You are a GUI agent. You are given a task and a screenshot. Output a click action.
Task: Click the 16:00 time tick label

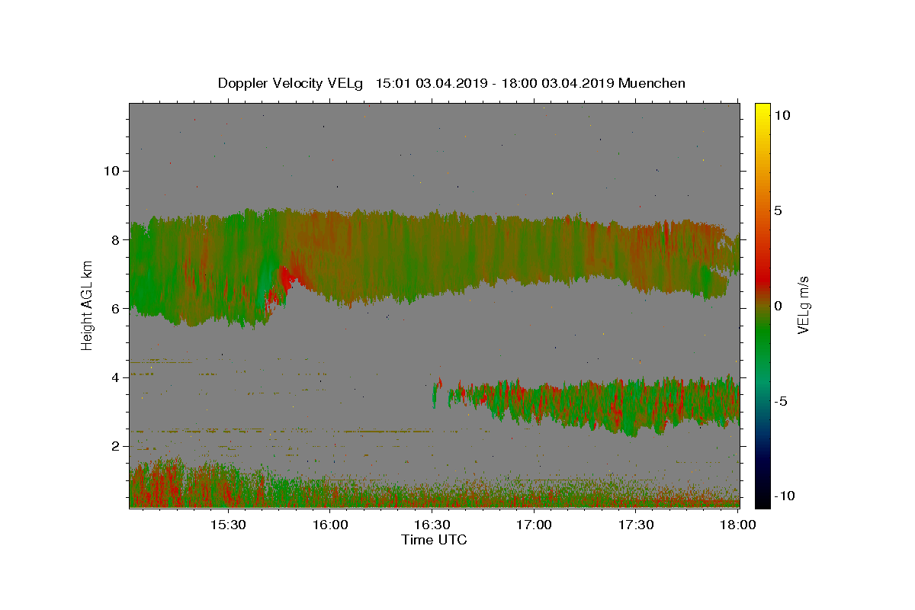pos(330,525)
